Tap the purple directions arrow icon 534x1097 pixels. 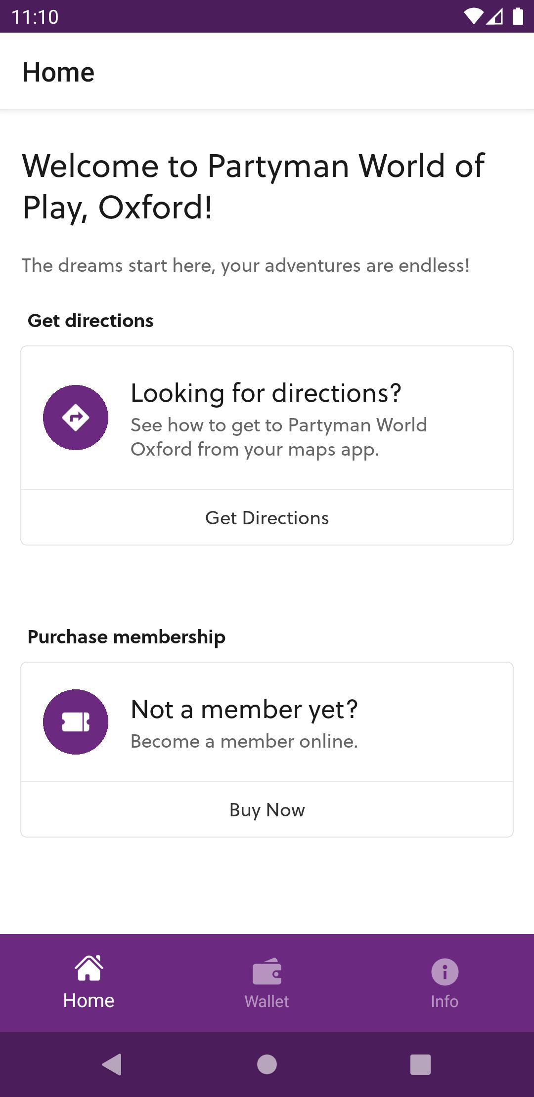(x=76, y=418)
